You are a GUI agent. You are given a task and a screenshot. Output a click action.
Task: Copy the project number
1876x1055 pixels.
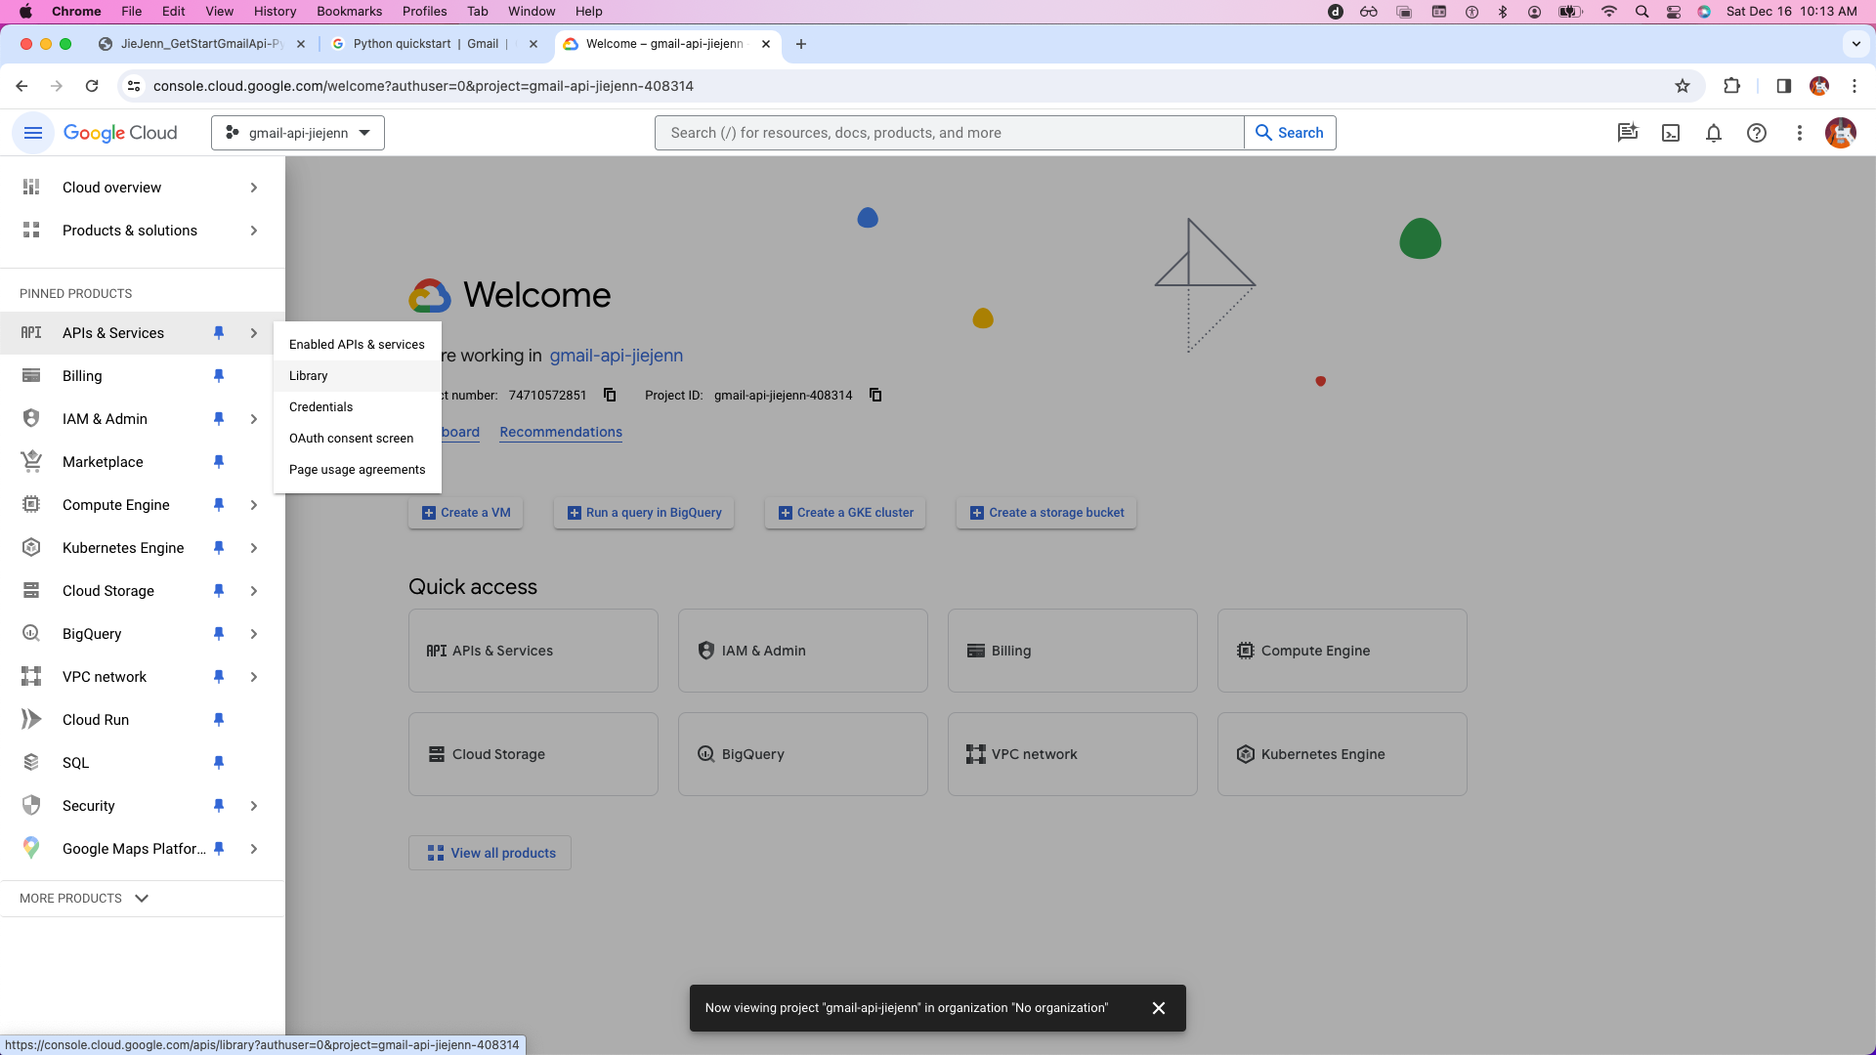(x=610, y=395)
